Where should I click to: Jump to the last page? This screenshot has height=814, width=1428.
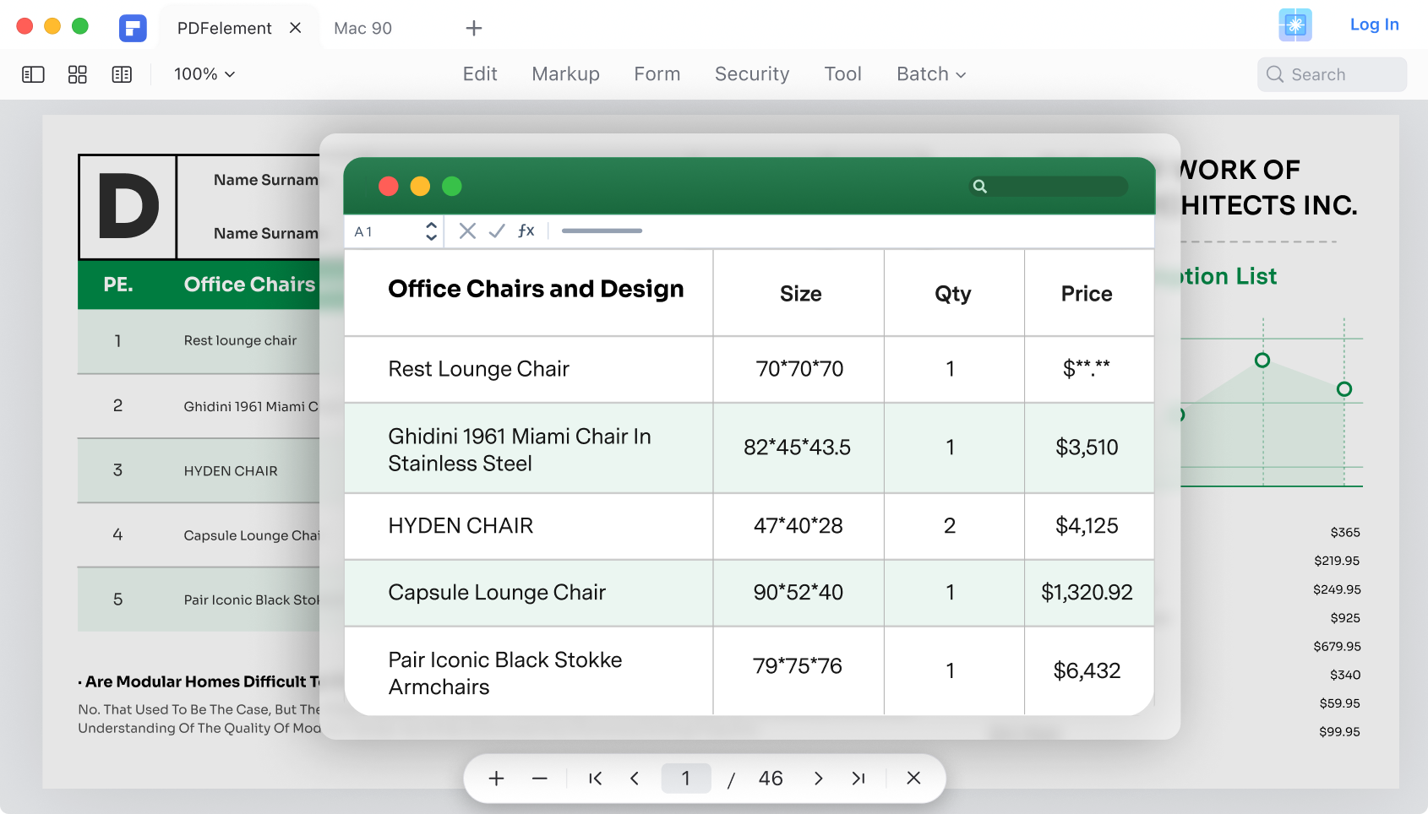tap(858, 779)
